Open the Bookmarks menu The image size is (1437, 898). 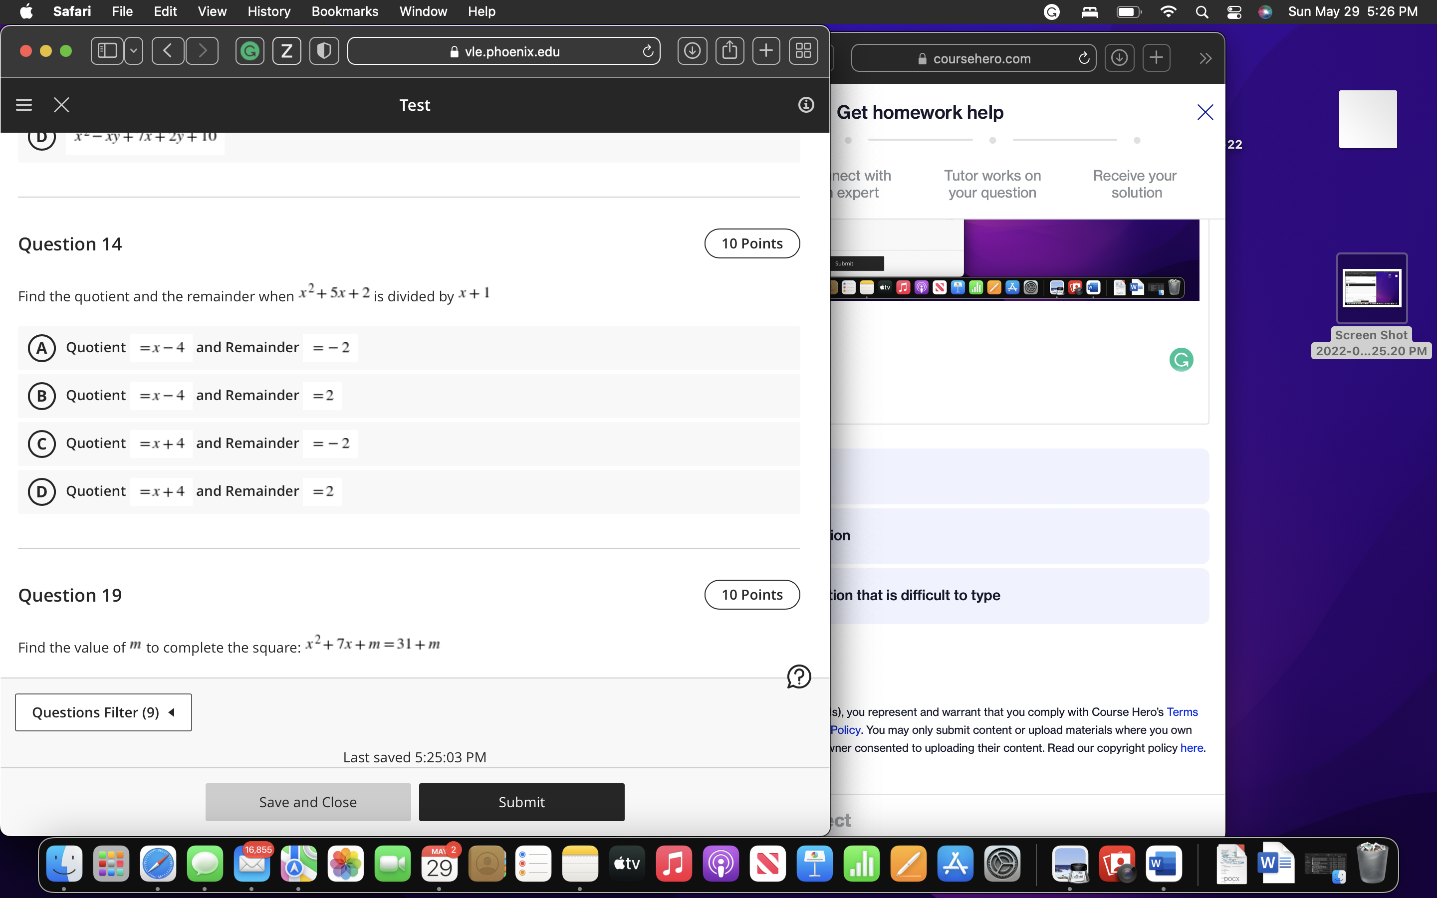point(344,11)
